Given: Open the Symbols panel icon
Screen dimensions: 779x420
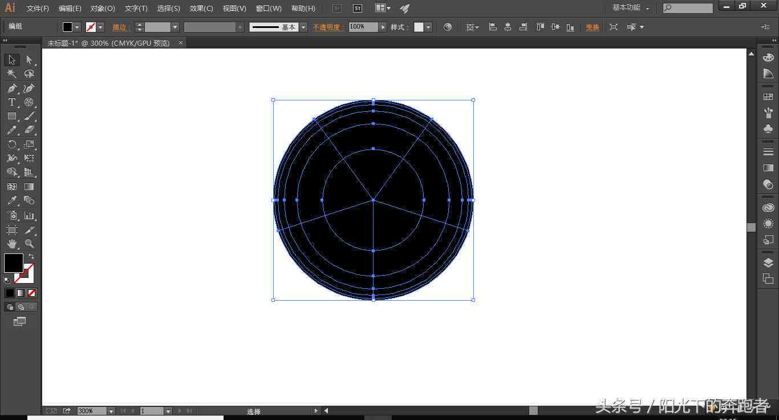Looking at the screenshot, I should point(768,128).
